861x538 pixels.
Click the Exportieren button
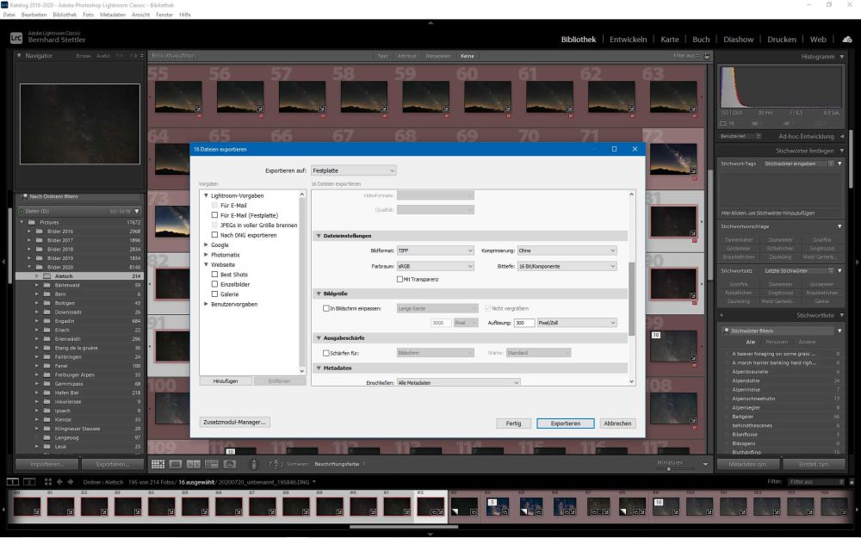pyautogui.click(x=564, y=423)
